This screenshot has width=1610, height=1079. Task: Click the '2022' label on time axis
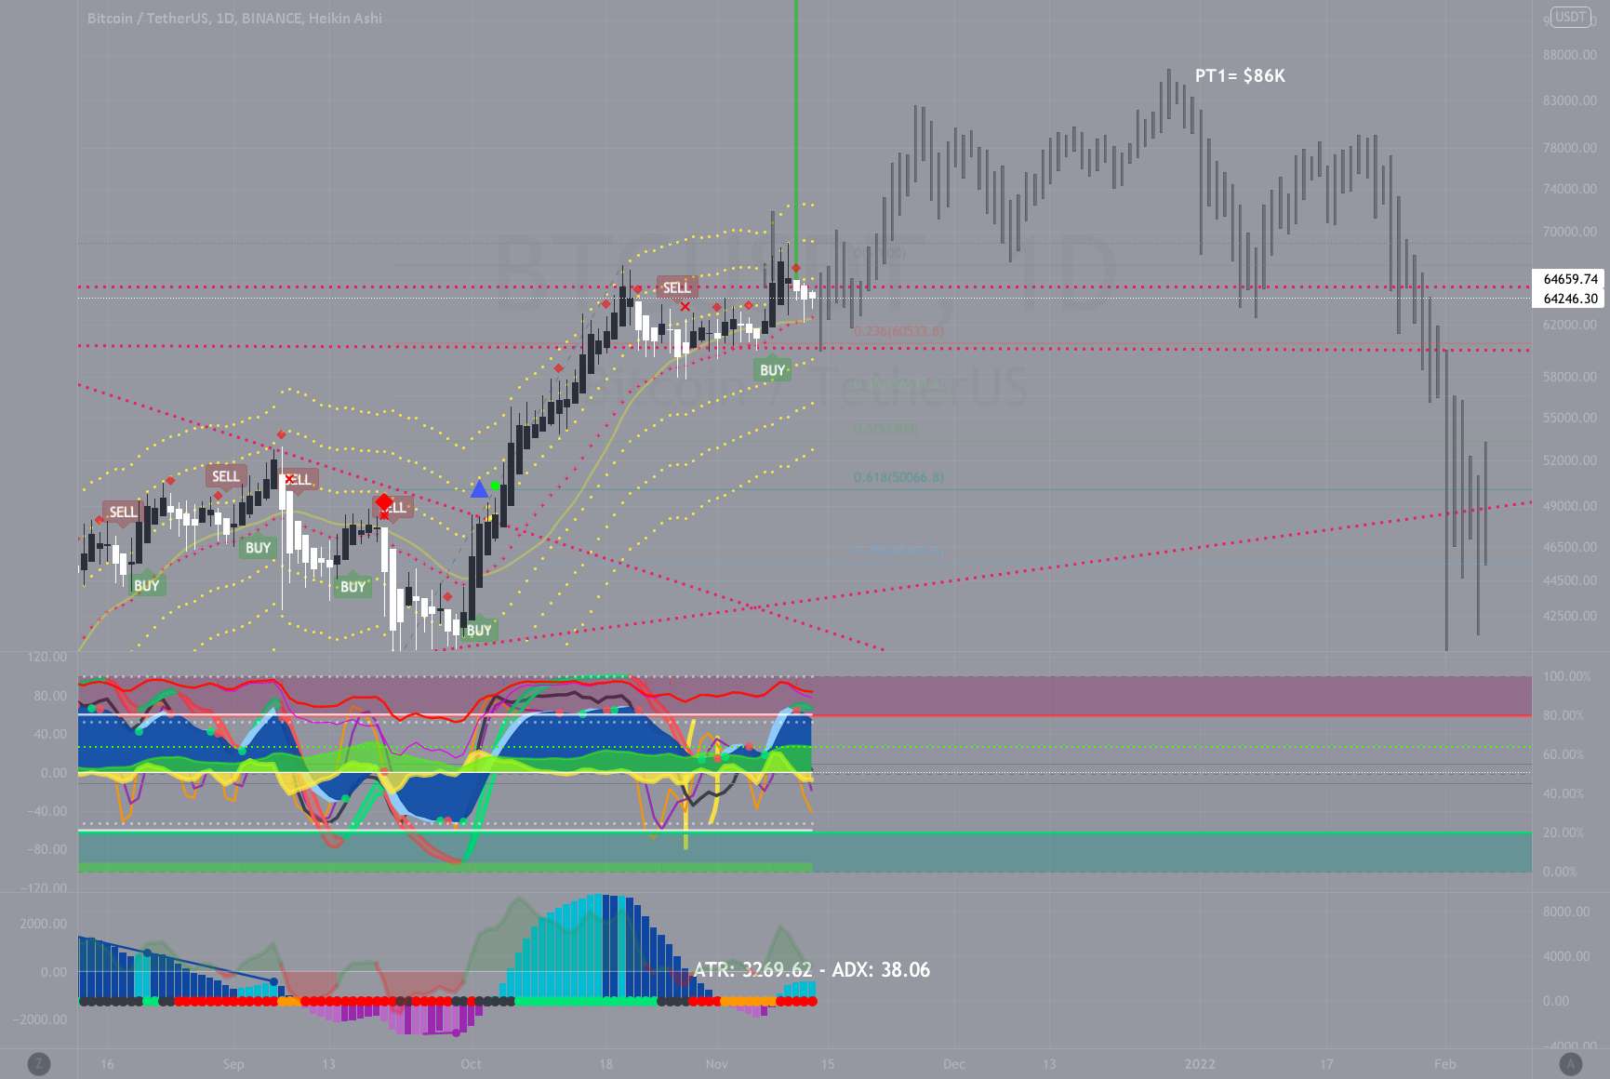(1200, 1064)
